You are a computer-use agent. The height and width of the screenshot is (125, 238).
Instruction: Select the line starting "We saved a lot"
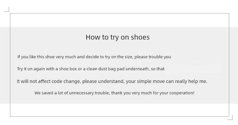point(114,93)
